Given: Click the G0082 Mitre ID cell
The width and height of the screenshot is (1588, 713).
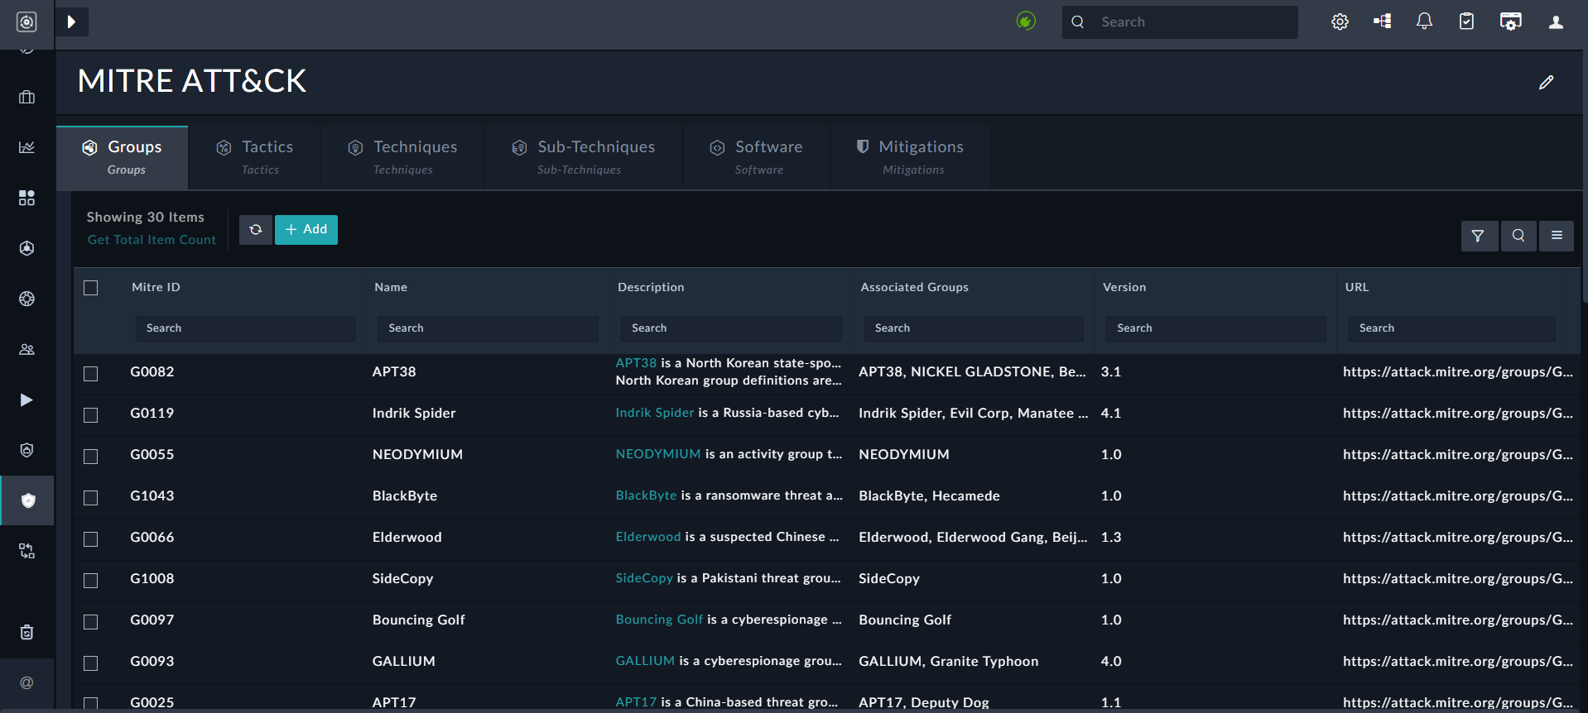Looking at the screenshot, I should (152, 372).
